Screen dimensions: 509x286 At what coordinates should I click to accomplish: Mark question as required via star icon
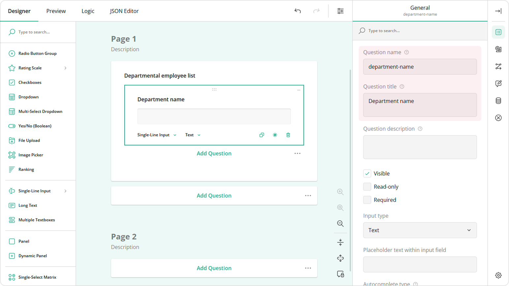275,135
